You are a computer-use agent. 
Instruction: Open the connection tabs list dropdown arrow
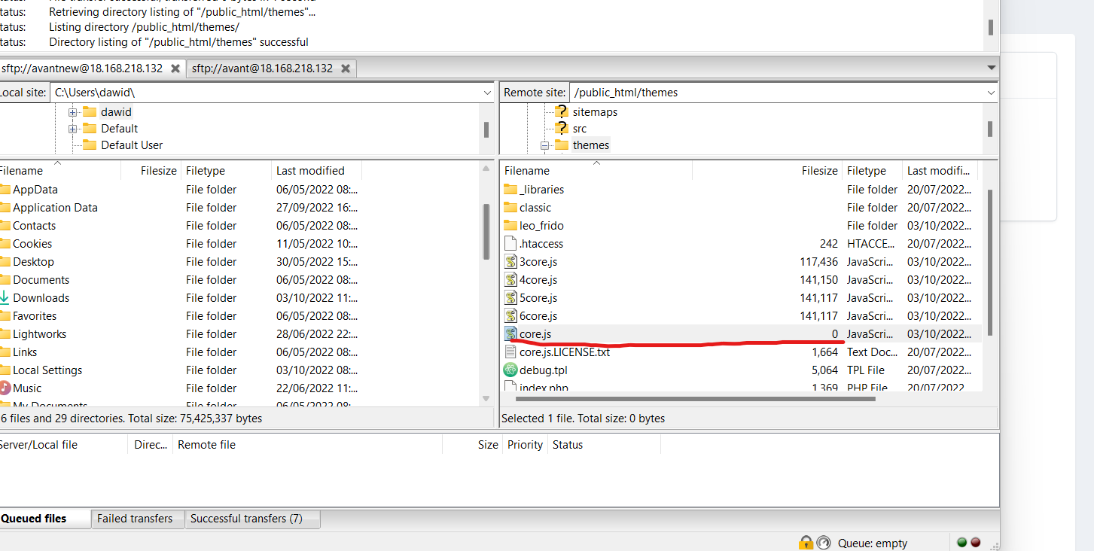tap(991, 68)
